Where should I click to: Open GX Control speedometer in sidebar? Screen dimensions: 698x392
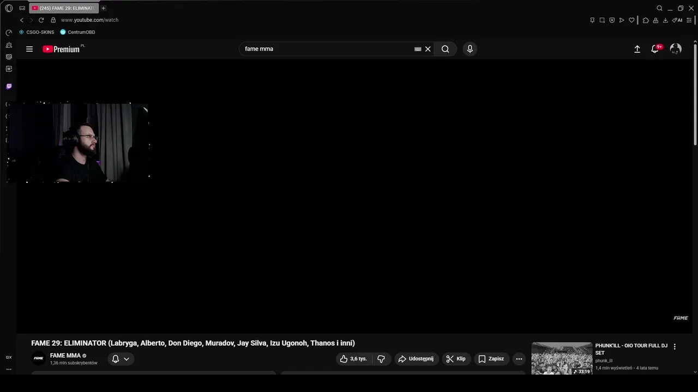tap(9, 33)
